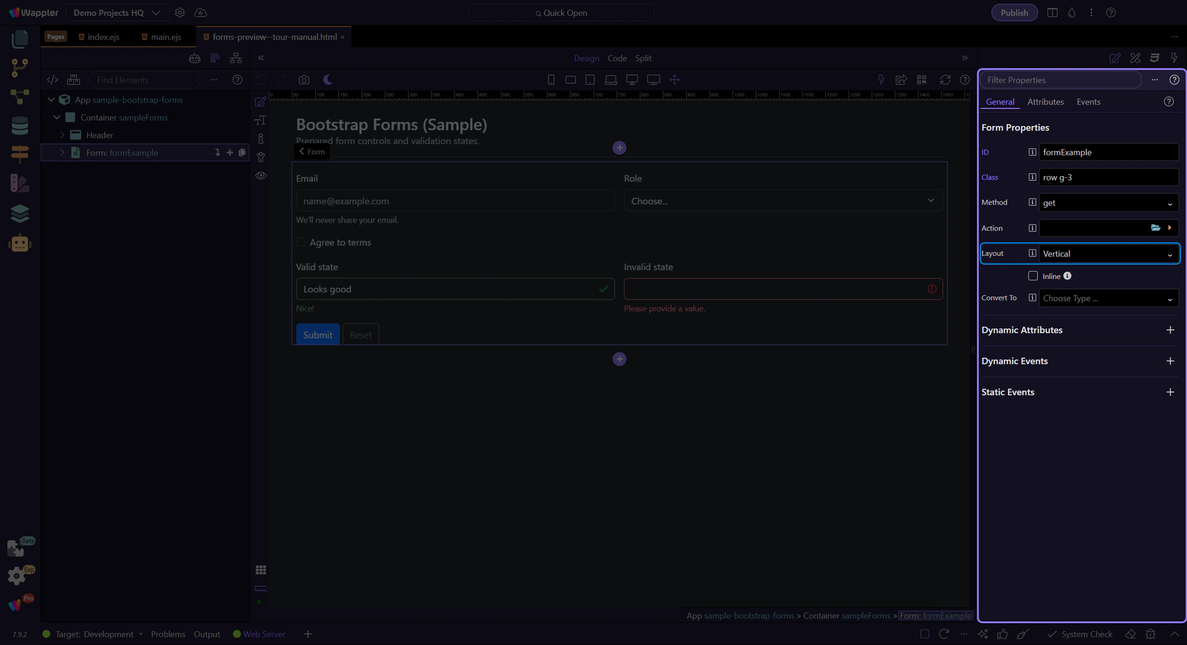Check the Agree to terms checkbox

click(301, 242)
